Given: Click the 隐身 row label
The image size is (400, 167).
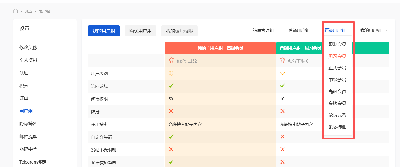Looking at the screenshot, I should coord(95,112).
